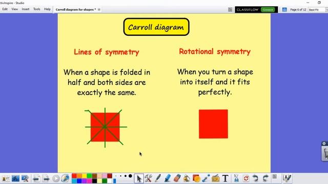
Task: Select the Shape tool
Action: (x=196, y=178)
